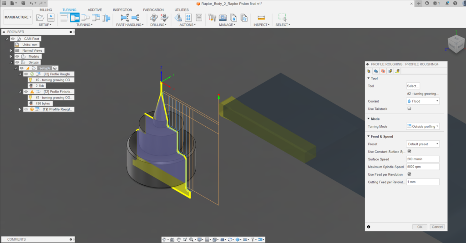This screenshot has width=466, height=243.
Task: Enable the Use Tailstock checkbox
Action: 409,109
